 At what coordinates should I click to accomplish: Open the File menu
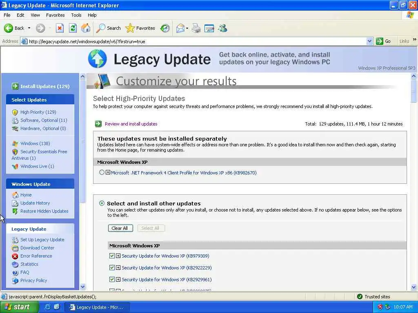point(7,15)
